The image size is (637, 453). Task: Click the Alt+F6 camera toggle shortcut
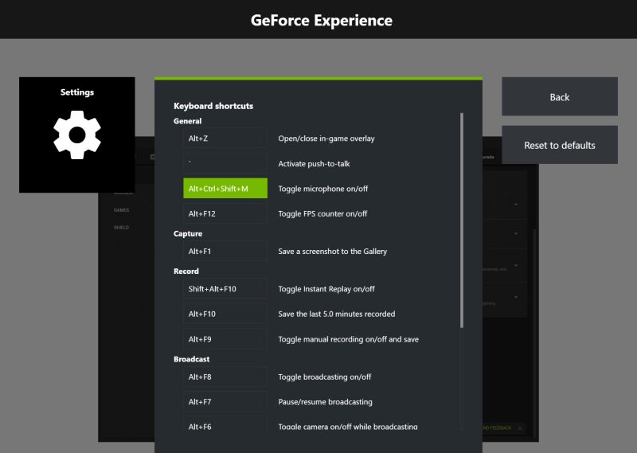(x=225, y=424)
